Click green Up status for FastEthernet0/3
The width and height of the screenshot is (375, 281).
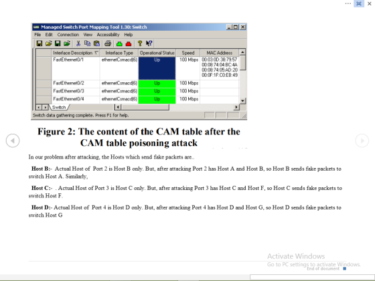pyautogui.click(x=157, y=92)
